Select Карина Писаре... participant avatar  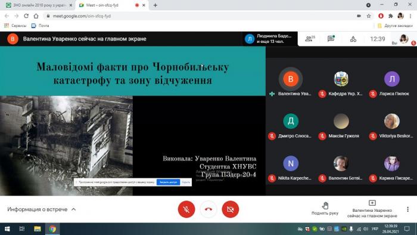(x=392, y=163)
